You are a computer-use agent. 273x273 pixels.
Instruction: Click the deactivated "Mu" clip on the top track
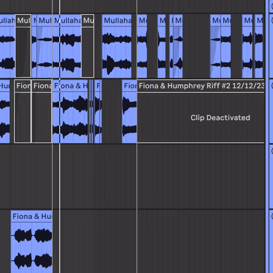87,46
